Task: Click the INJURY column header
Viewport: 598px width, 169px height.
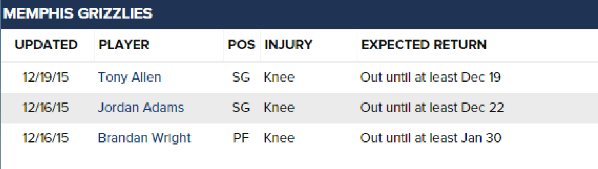Action: pyautogui.click(x=288, y=45)
